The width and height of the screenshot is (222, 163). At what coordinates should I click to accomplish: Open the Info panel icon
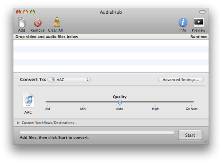pyautogui.click(x=183, y=22)
